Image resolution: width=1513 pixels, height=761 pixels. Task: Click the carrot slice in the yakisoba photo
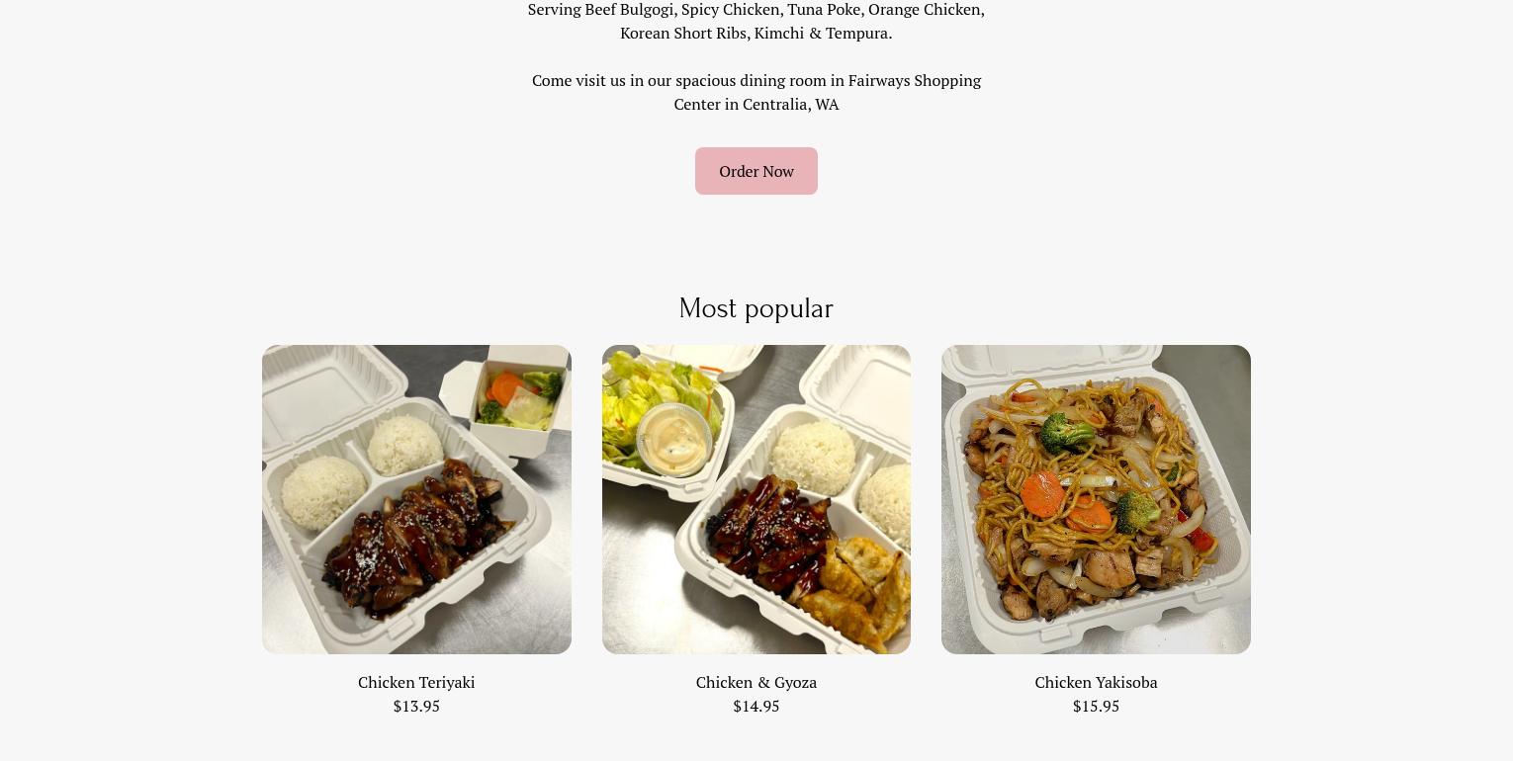[1043, 493]
